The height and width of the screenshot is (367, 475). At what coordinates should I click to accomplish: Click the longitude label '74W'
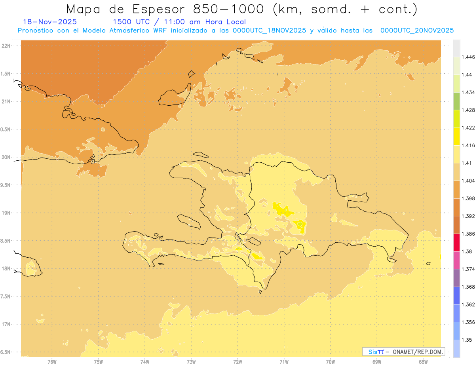(x=145, y=361)
